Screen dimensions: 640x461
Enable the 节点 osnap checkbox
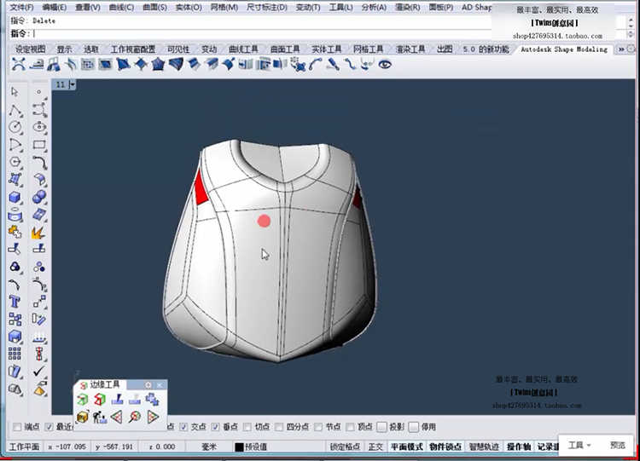pos(318,427)
